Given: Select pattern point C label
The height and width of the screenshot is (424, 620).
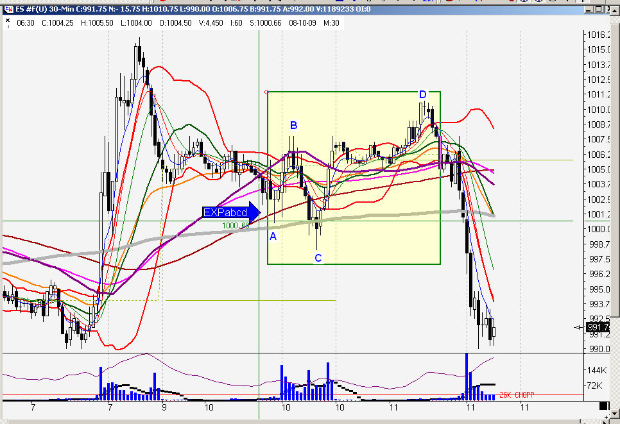Looking at the screenshot, I should (318, 258).
